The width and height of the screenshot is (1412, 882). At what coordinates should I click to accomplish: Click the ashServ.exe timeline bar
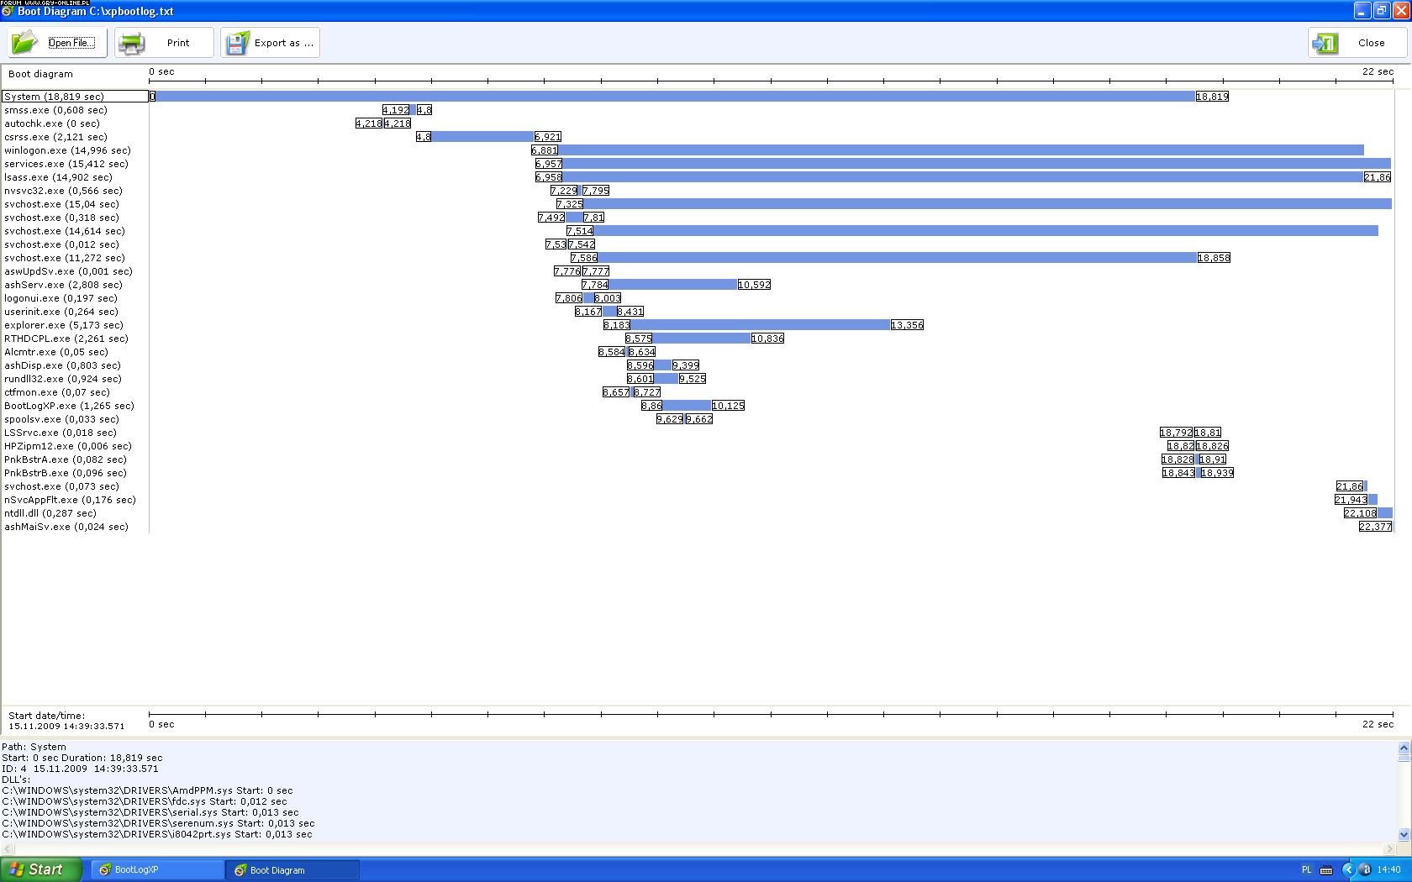pyautogui.click(x=672, y=285)
